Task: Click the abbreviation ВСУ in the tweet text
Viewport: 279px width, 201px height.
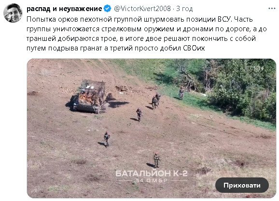Action: point(224,19)
